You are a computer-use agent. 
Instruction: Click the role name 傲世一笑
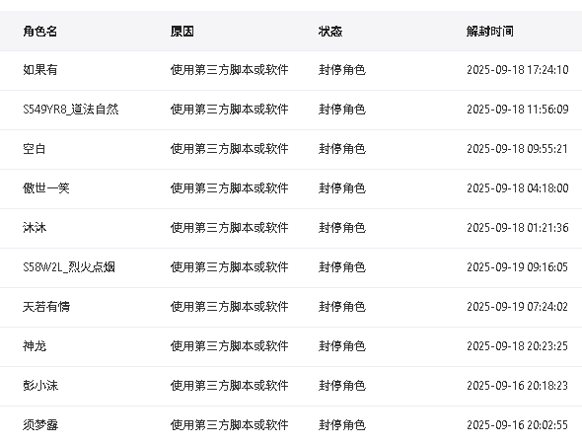pos(46,188)
